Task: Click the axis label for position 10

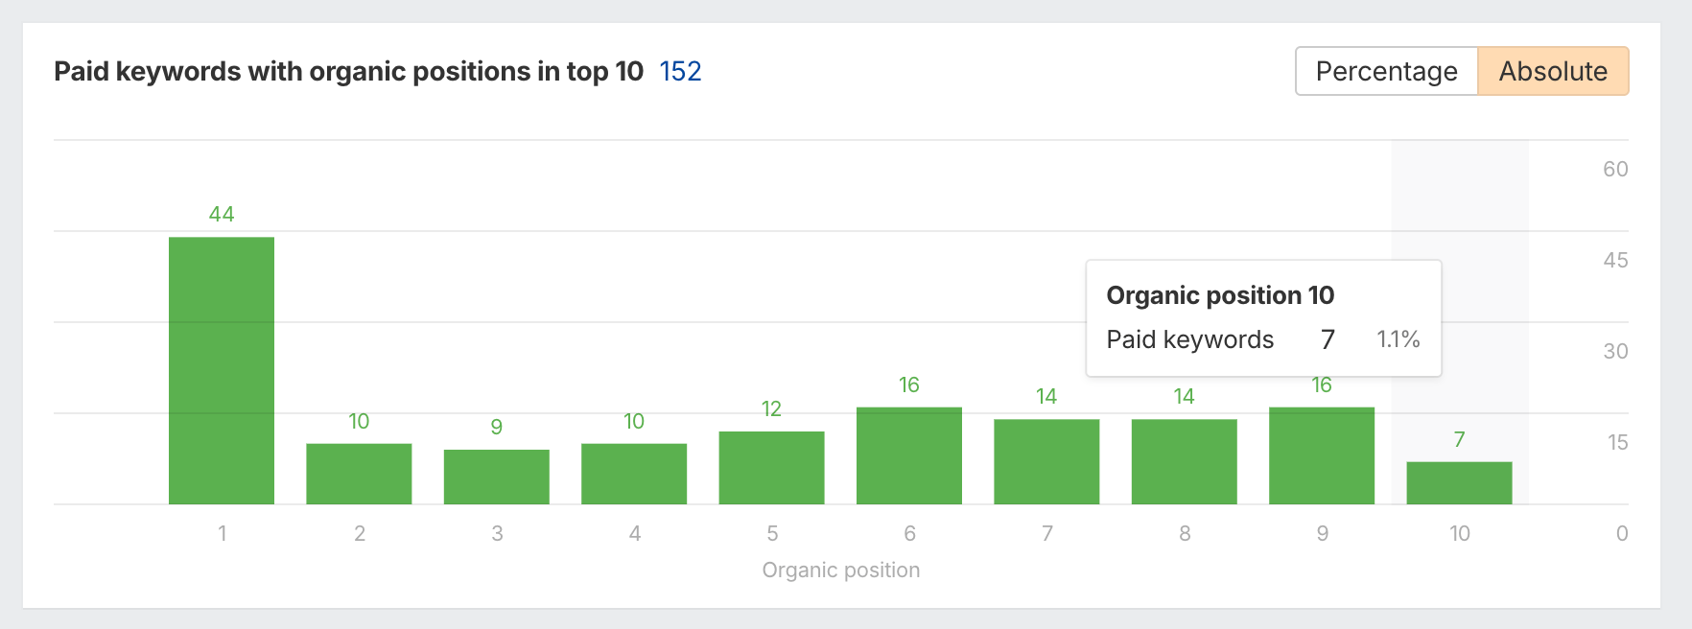Action: pos(1459,533)
